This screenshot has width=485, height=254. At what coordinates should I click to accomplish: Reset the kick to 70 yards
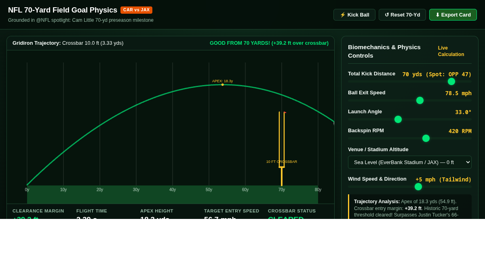[402, 15]
